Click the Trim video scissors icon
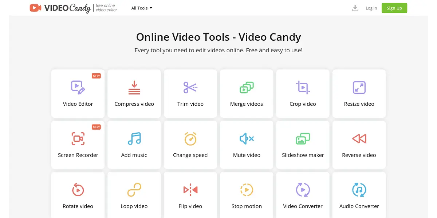Viewport: 437px width, 218px height. (x=190, y=88)
